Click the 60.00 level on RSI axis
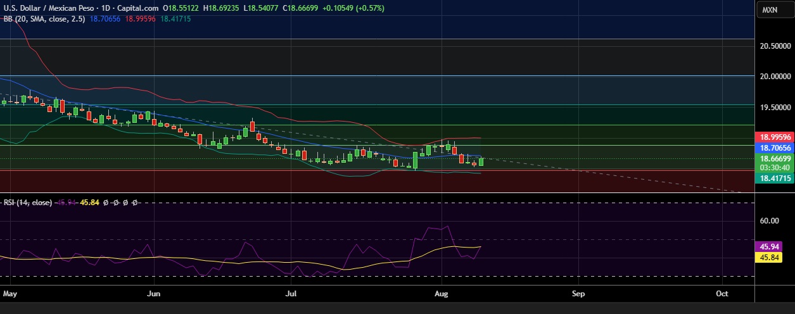Image resolution: width=795 pixels, height=314 pixels. click(769, 221)
